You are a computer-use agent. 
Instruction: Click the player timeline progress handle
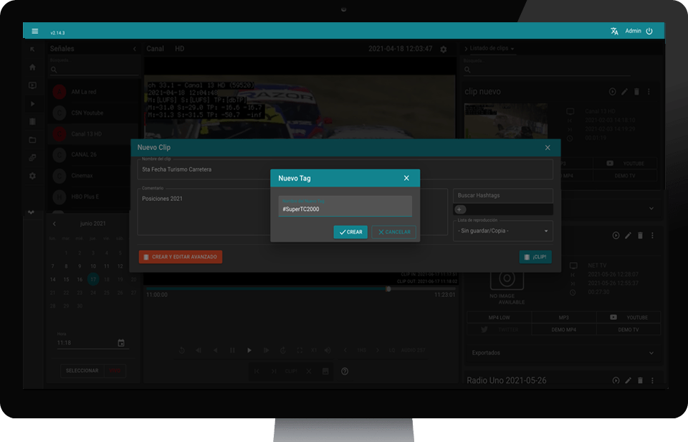click(388, 289)
